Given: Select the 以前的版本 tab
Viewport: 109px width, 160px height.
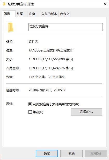Looking at the screenshot, I should [x=49, y=14].
